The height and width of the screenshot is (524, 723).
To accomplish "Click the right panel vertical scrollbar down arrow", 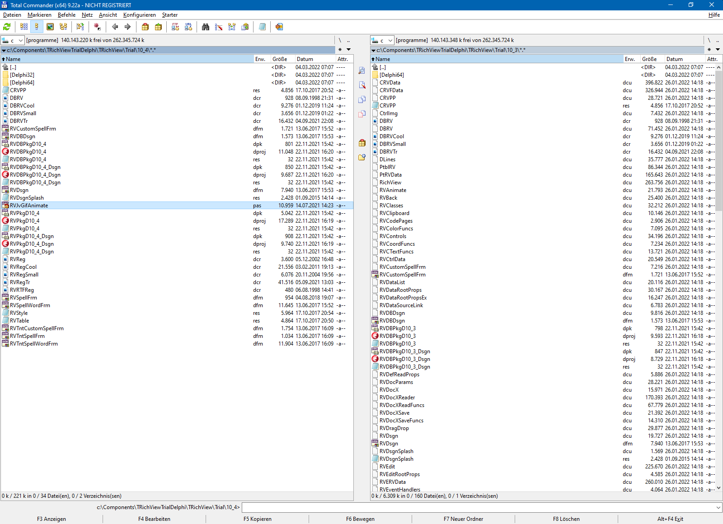I will [718, 488].
